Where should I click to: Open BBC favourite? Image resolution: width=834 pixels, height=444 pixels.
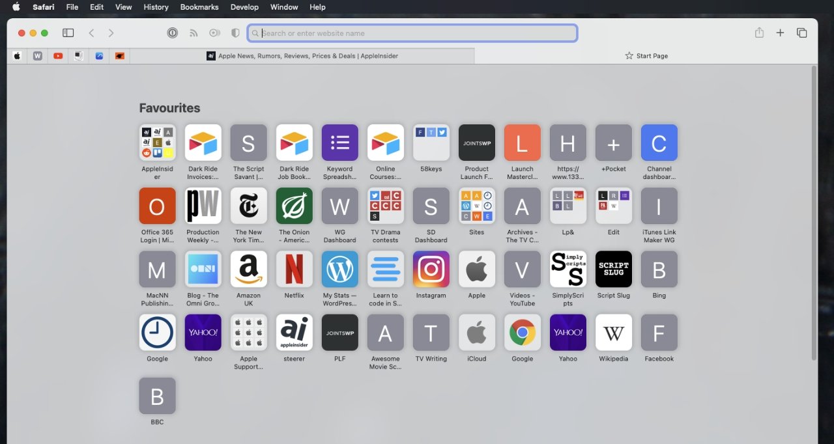coord(157,395)
